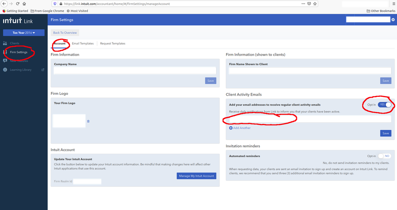Click the shield tracking protection icon

[x=55, y=4]
